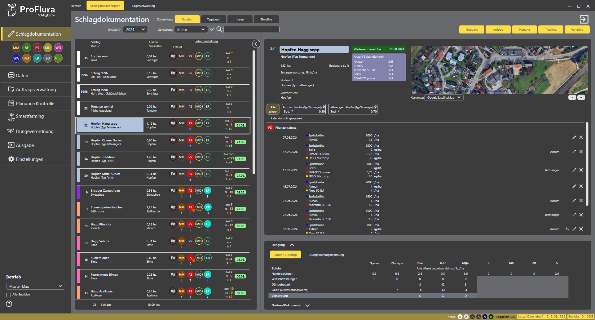
Task: Edit the 07.08.2024 Pflanzenschutz entry
Action: 574,137
